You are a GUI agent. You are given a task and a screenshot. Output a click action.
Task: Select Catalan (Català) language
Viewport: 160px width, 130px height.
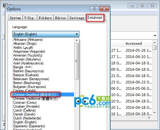pyautogui.click(x=43, y=91)
